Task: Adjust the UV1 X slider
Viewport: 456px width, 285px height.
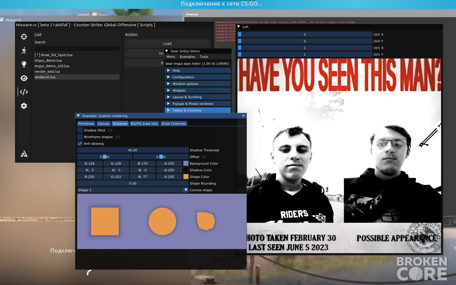Action: point(305,48)
